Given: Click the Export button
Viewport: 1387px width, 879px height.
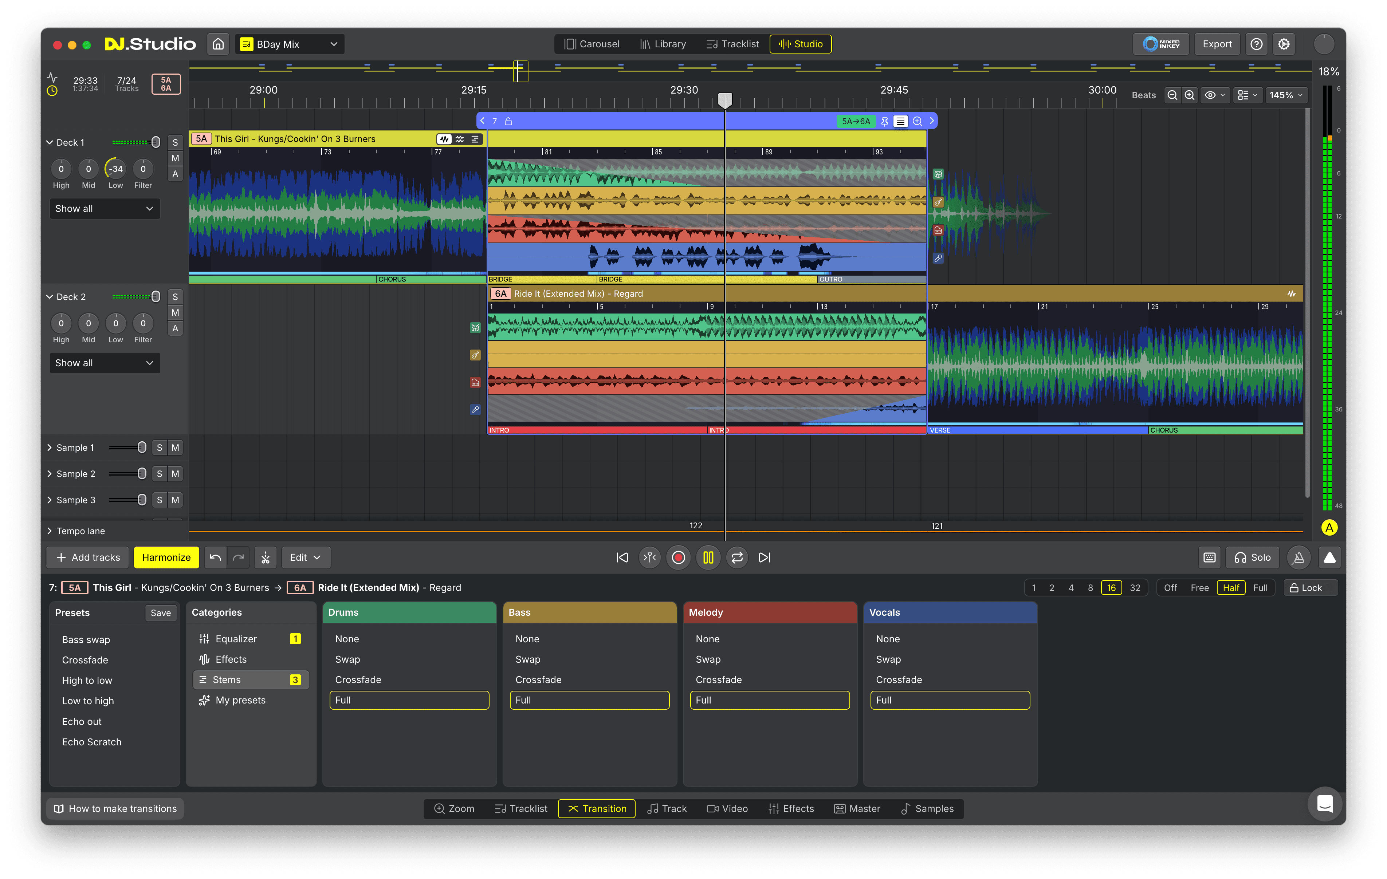Looking at the screenshot, I should pyautogui.click(x=1217, y=44).
